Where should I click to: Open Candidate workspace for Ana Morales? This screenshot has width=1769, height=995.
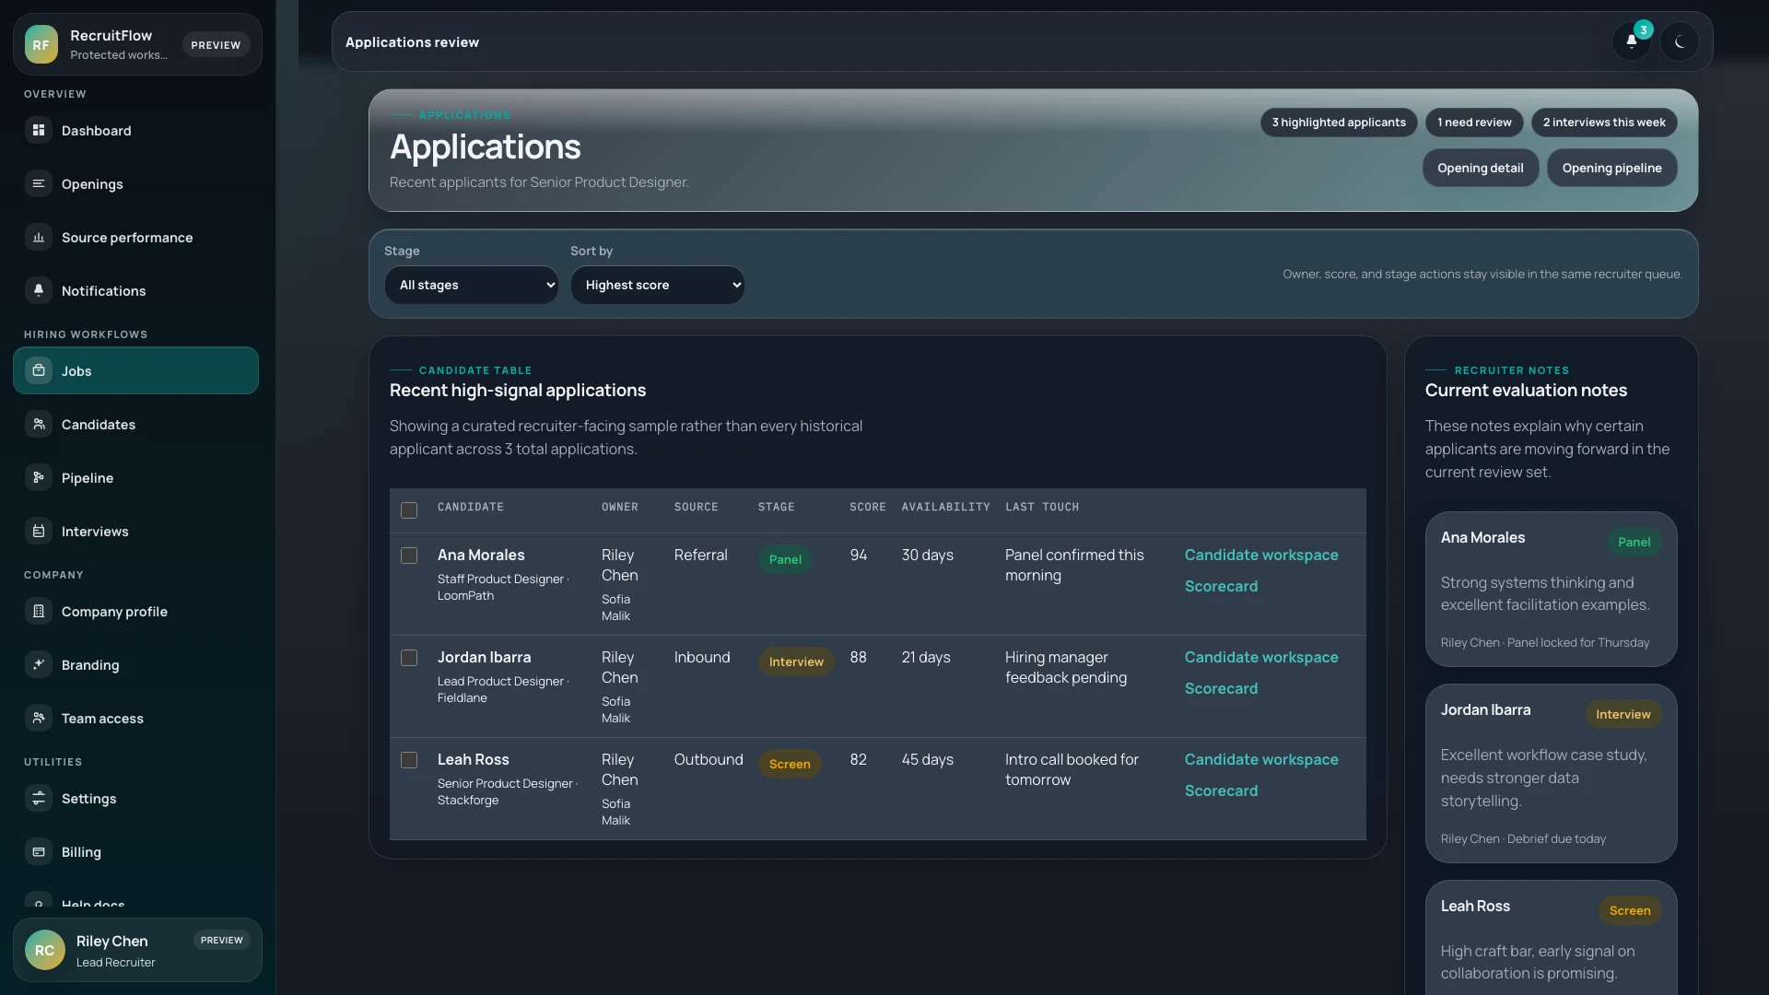(1261, 555)
